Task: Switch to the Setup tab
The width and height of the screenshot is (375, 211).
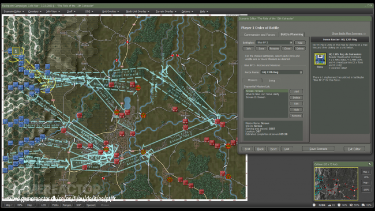Action: [272, 81]
